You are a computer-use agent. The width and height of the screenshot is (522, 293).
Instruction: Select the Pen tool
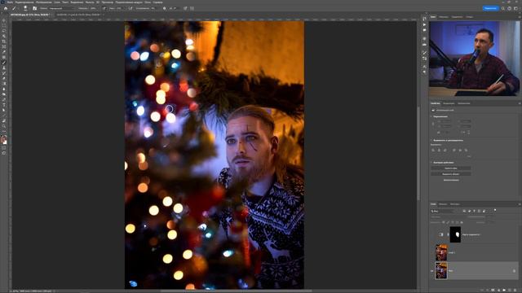4,99
